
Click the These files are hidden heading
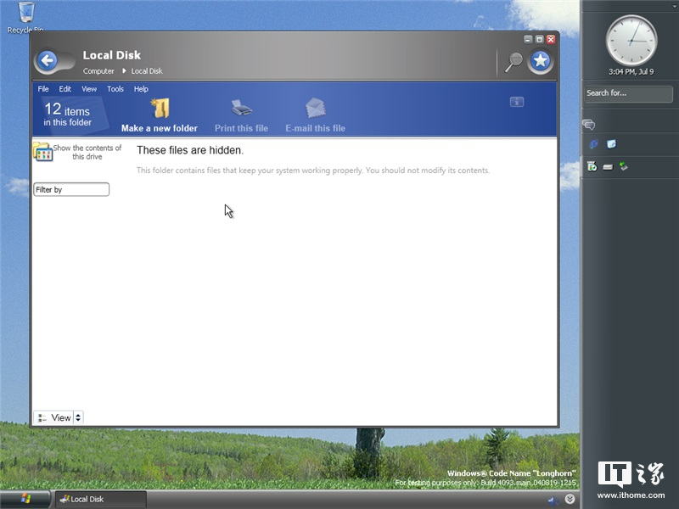point(190,150)
